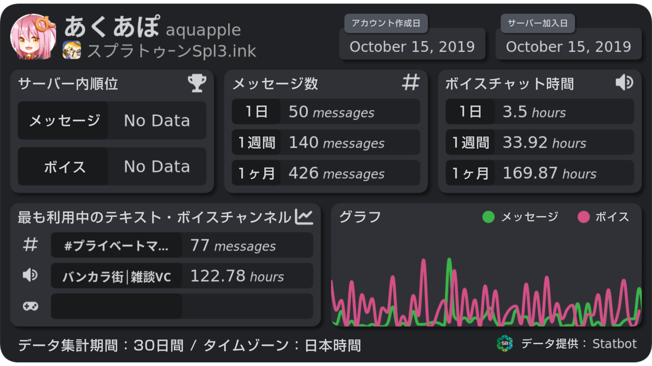Click the バンカラ街|雑談vc channel name

point(116,276)
